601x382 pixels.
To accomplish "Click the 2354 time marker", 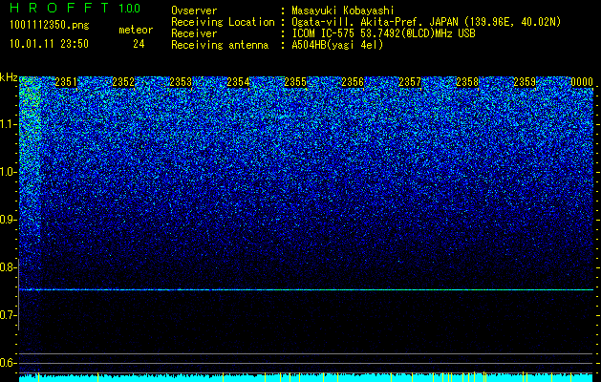I will coord(238,82).
